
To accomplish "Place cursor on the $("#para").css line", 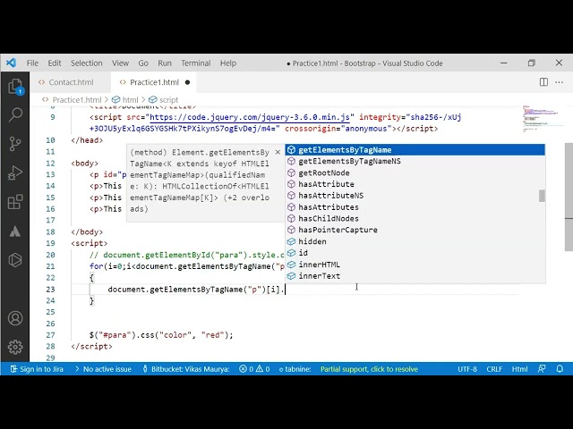I will (161, 335).
